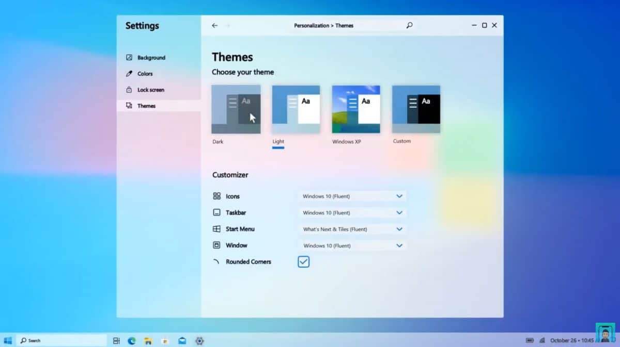The image size is (620, 347).
Task: Open the Start Menu style dropdown
Action: [352, 229]
